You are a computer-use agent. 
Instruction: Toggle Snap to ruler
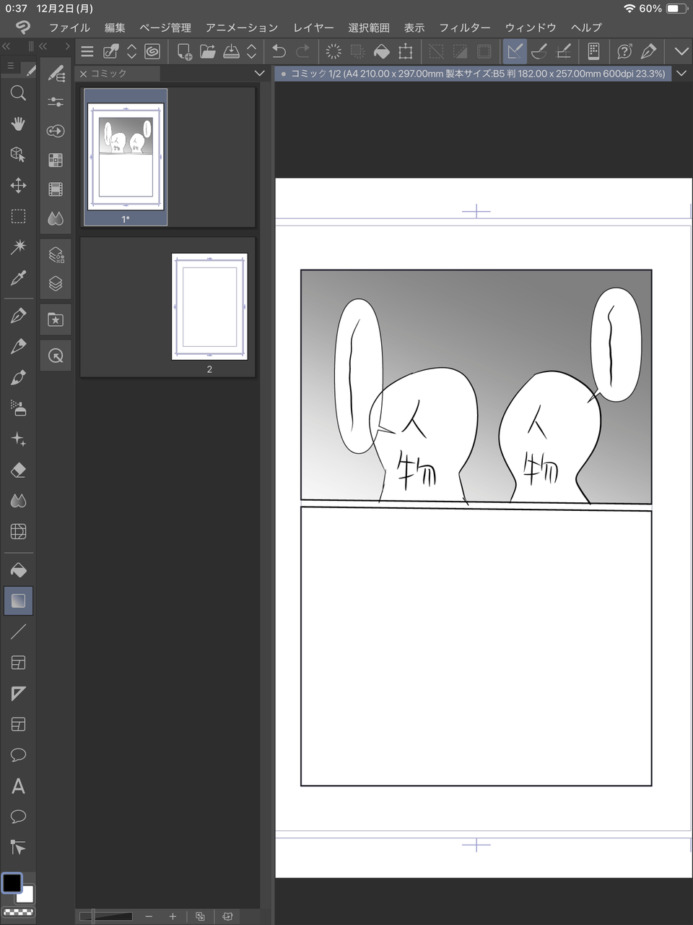point(515,51)
